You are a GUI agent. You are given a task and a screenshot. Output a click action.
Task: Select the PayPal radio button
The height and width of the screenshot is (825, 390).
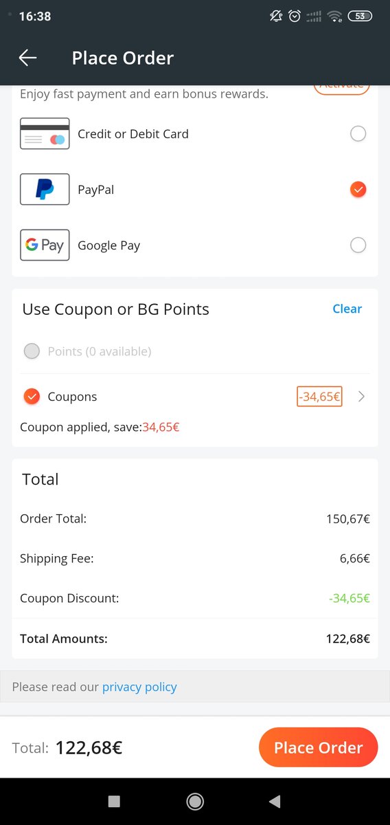358,189
